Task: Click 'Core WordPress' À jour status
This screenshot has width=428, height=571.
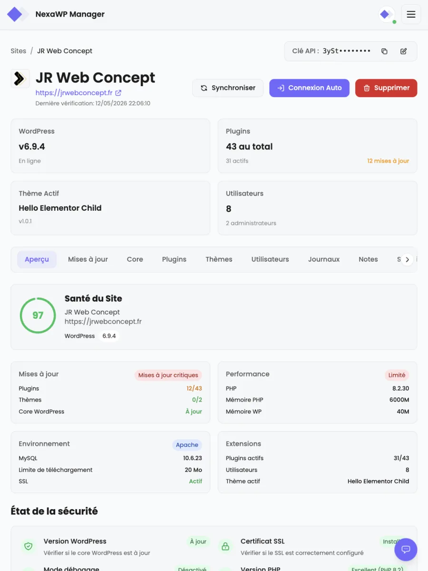Action: pos(194,412)
